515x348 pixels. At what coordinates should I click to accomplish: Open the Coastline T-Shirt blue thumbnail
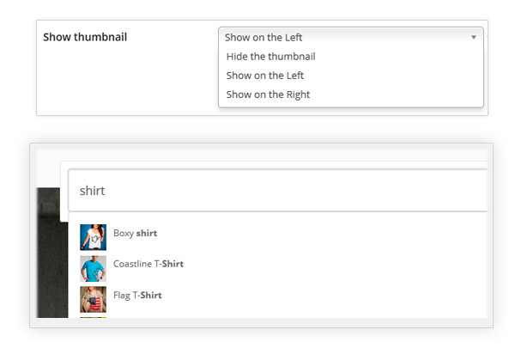coord(93,268)
